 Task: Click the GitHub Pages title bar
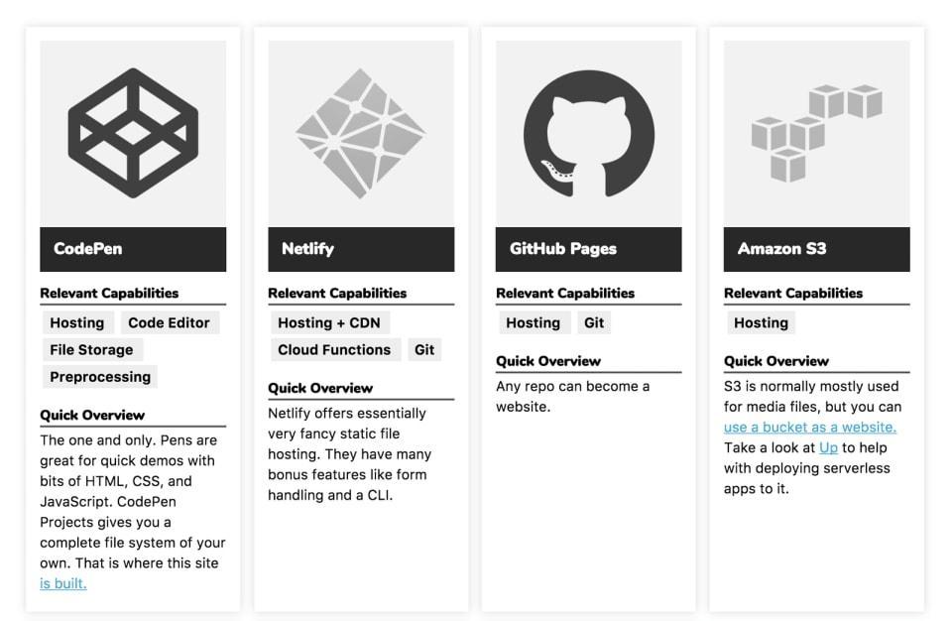click(x=563, y=249)
